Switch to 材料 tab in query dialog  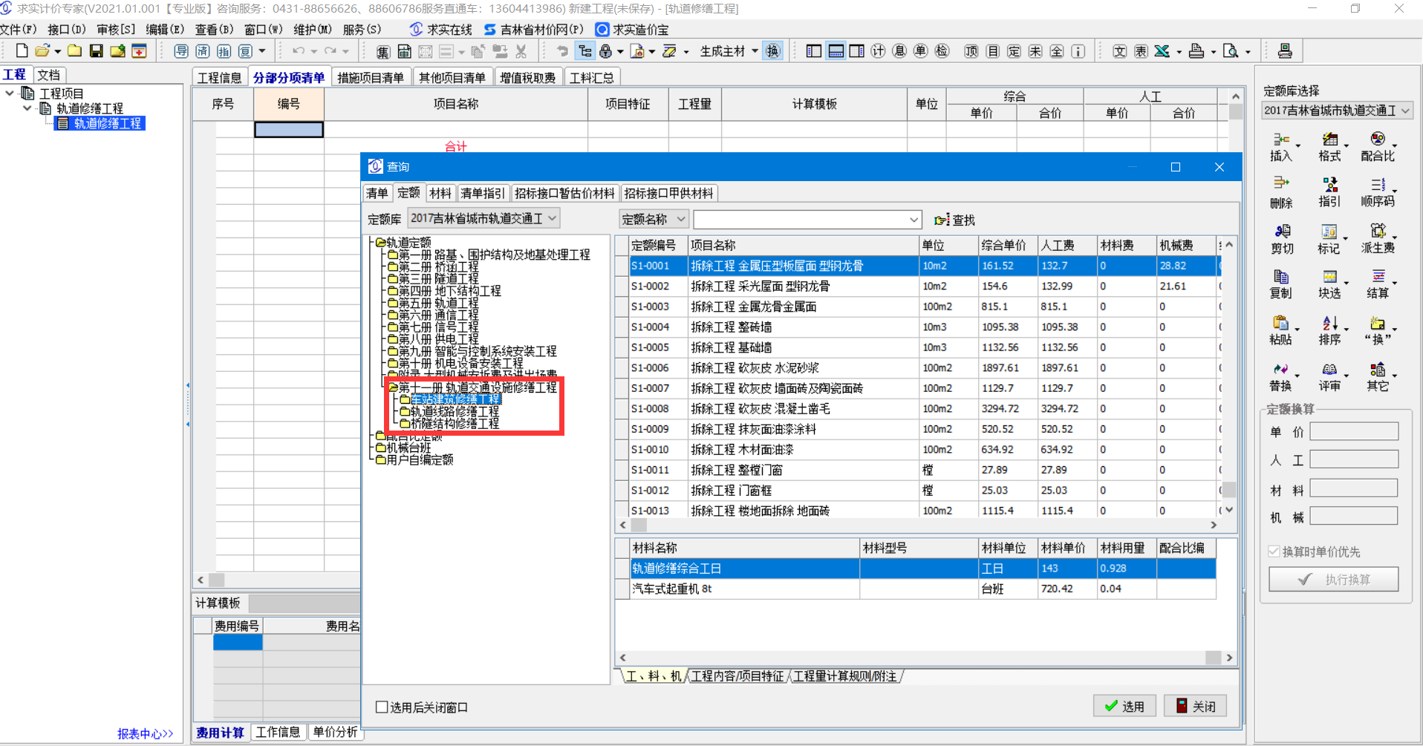440,193
